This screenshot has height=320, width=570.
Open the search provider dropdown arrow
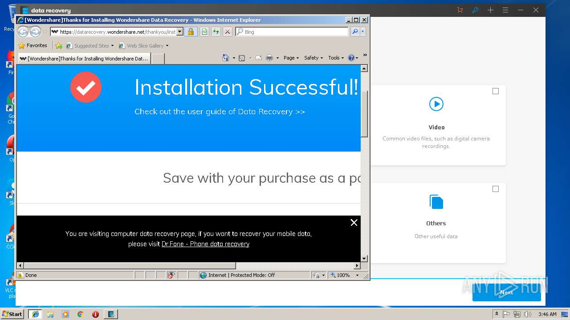click(x=363, y=32)
